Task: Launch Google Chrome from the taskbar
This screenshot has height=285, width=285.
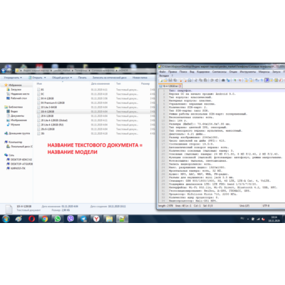Action: 45,219
